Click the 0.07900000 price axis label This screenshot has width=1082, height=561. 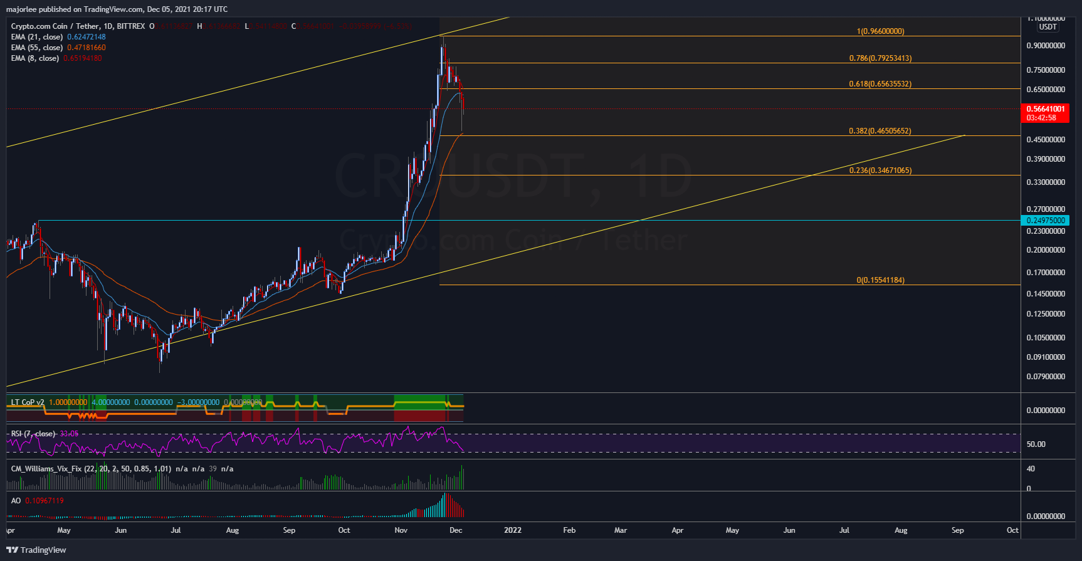tap(1046, 377)
